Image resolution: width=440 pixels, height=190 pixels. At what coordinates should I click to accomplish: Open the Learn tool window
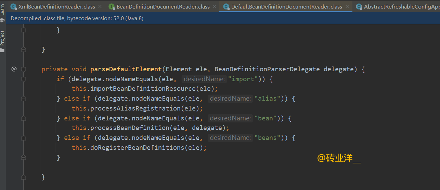[x=2, y=10]
